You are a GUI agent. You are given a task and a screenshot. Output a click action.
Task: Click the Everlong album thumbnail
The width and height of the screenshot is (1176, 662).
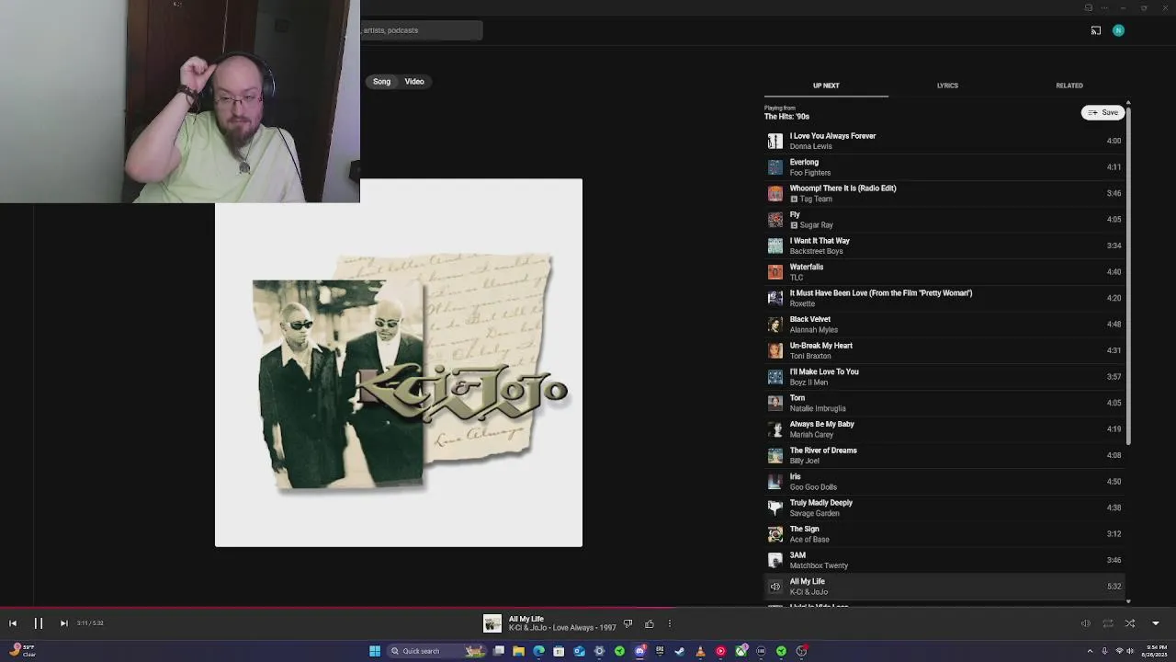coord(775,167)
